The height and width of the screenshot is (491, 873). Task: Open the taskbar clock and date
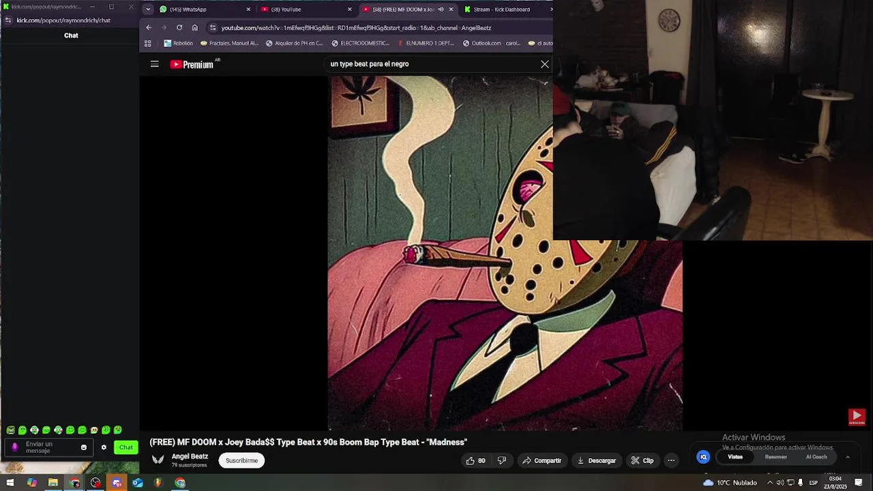coord(835,483)
